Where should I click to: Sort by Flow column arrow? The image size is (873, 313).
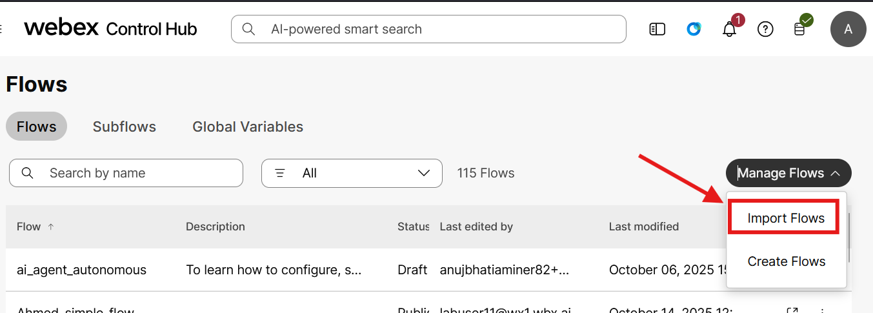click(51, 227)
